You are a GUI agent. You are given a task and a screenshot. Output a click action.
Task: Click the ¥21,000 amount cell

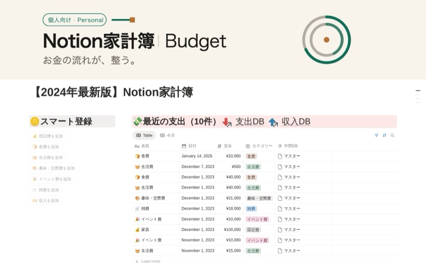click(x=229, y=198)
